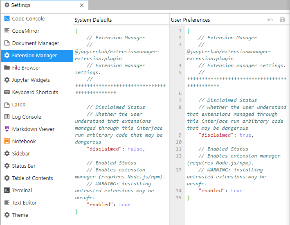The image size is (290, 225).
Task: Click the Extension Manager gear icon
Action: point(7,55)
